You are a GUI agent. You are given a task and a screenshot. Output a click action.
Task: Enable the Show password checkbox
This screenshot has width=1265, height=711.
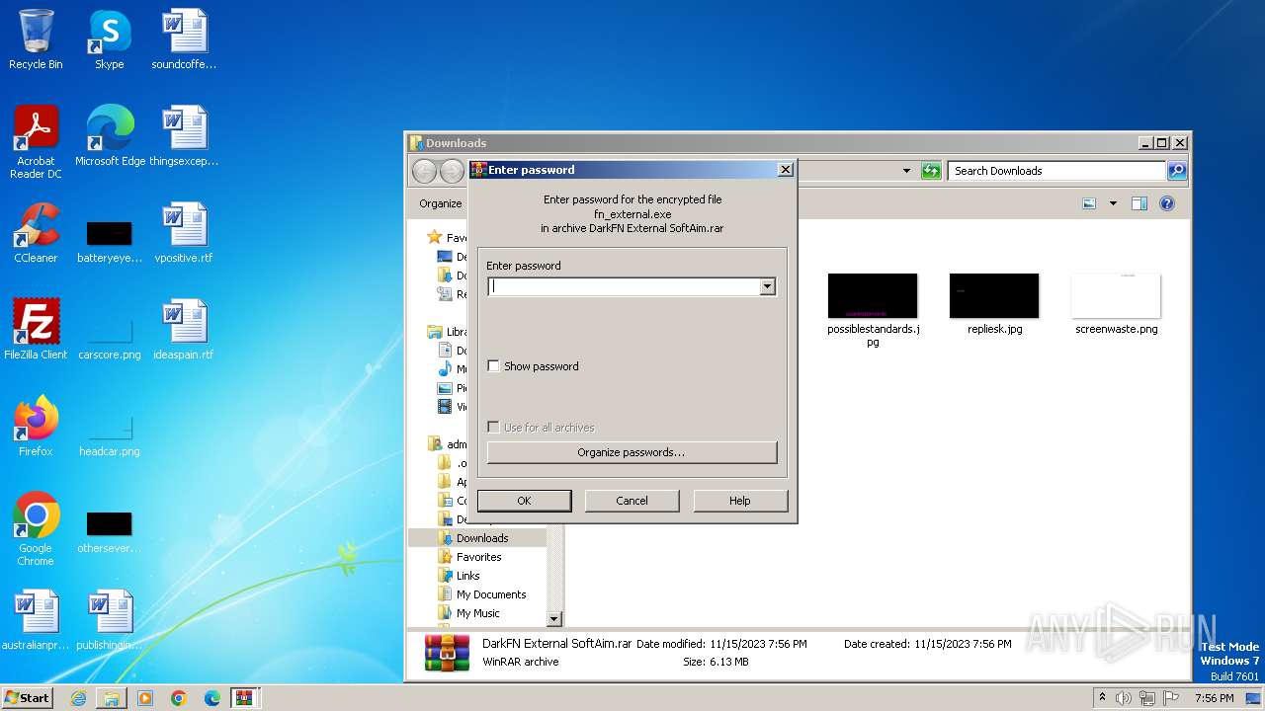494,366
